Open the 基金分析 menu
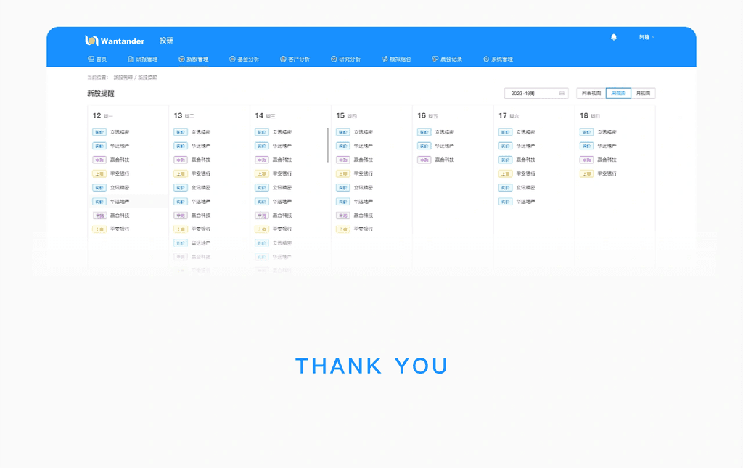 [244, 59]
